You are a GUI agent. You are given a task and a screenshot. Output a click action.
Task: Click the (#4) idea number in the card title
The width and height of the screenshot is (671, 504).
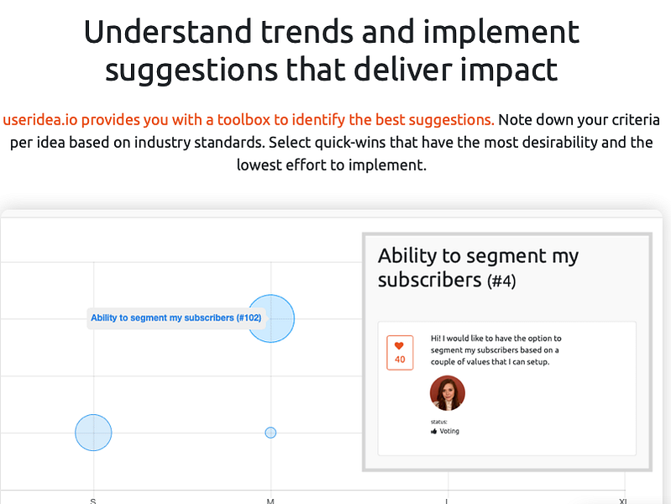tap(501, 281)
